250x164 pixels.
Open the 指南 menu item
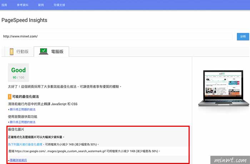point(4,5)
